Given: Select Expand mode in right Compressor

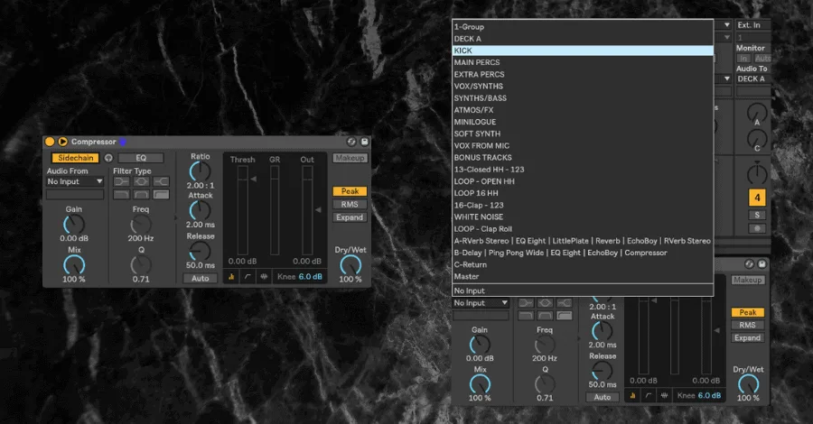Looking at the screenshot, I should pyautogui.click(x=747, y=338).
